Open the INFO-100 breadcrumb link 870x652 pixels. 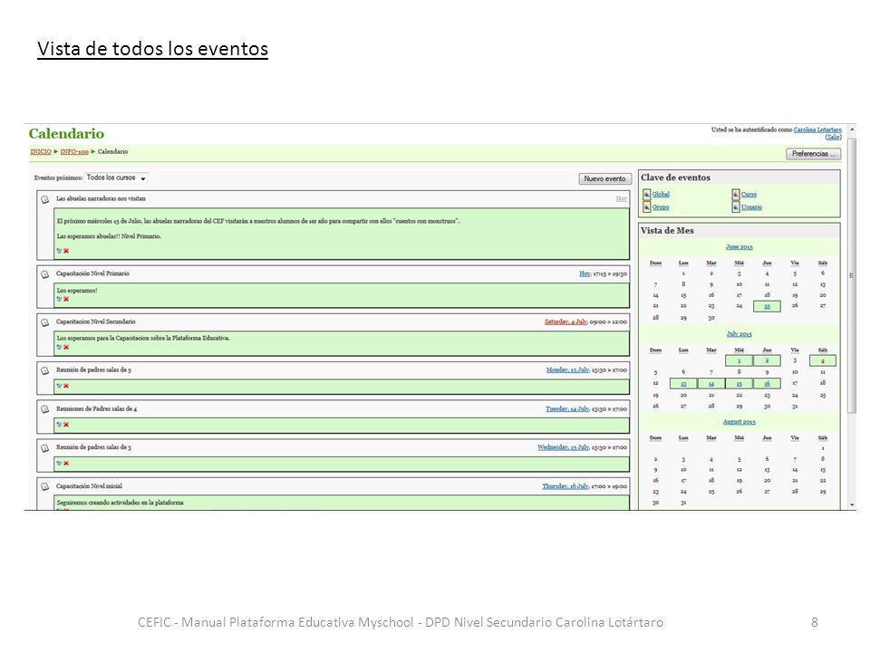click(x=74, y=151)
